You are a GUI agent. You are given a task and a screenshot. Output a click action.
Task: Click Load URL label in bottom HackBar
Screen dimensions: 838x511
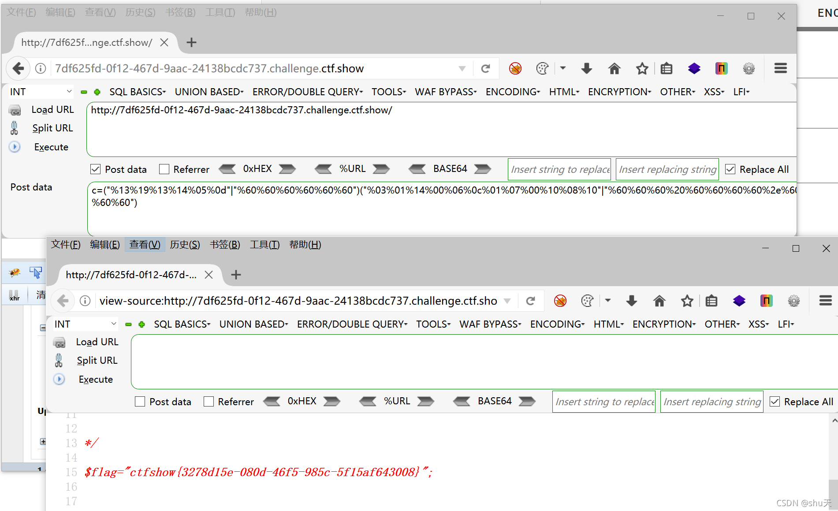pos(97,342)
